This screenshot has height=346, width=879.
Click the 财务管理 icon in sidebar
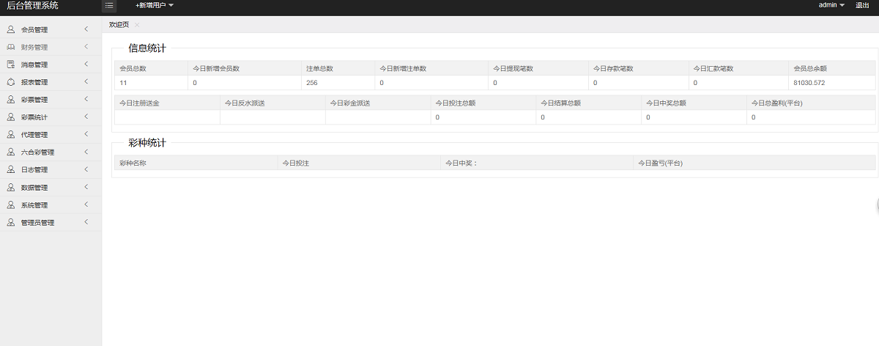pyautogui.click(x=11, y=48)
